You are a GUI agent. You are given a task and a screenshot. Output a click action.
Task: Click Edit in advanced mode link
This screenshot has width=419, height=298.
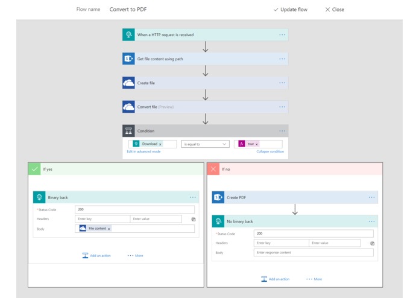coord(143,151)
